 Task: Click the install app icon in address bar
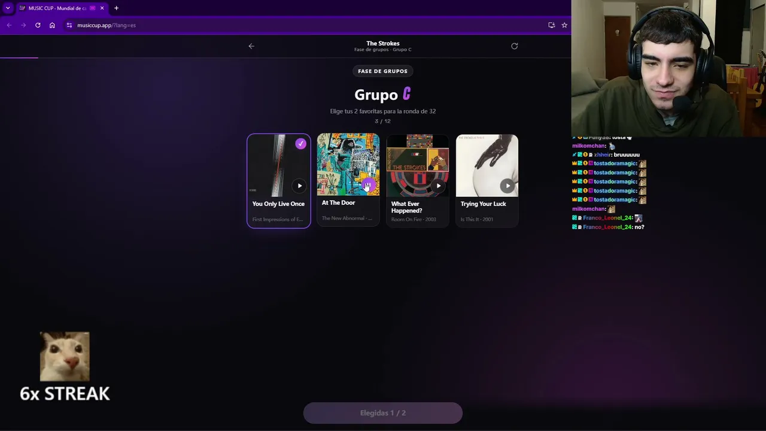click(x=551, y=25)
